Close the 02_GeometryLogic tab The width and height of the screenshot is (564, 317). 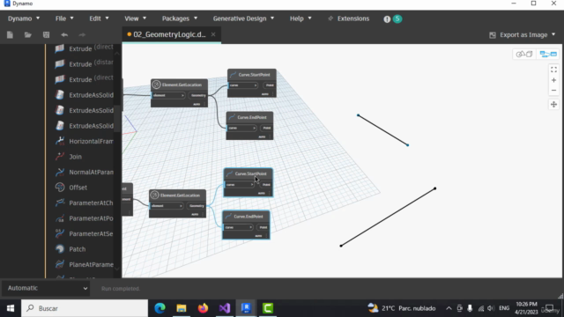tap(213, 34)
